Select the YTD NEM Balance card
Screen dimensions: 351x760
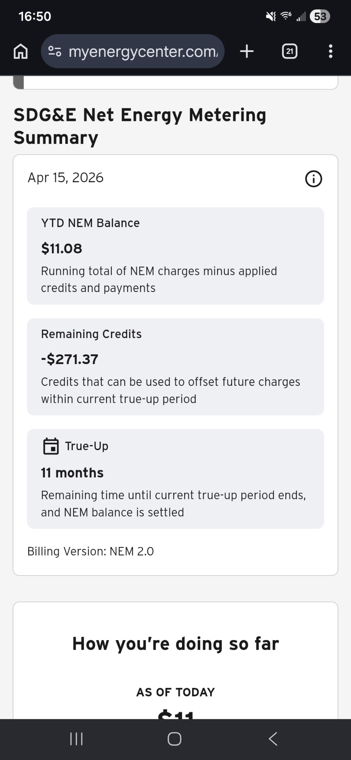(175, 256)
